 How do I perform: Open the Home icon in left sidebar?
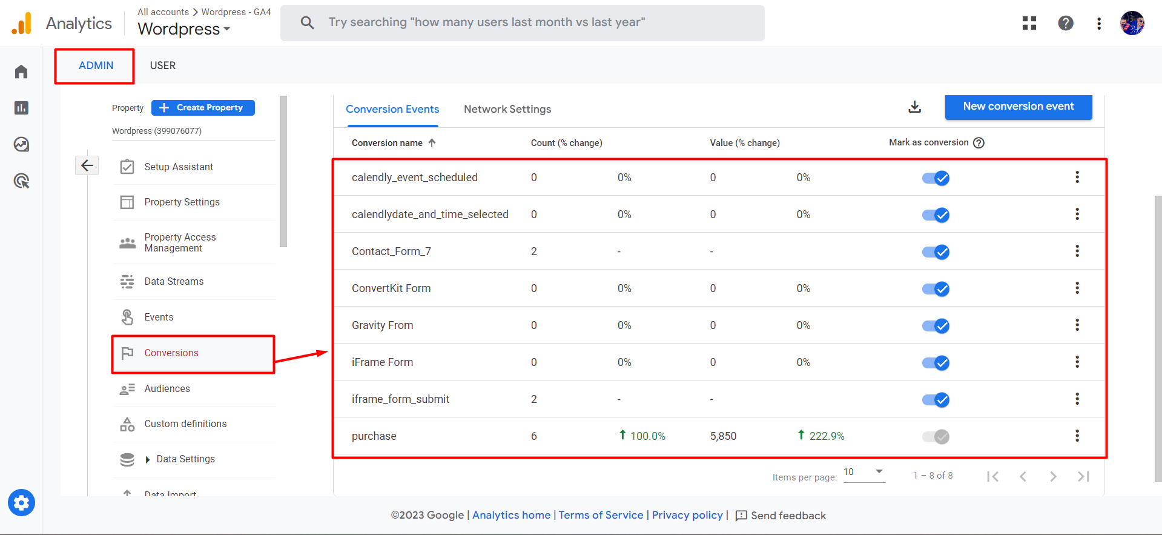[x=21, y=72]
